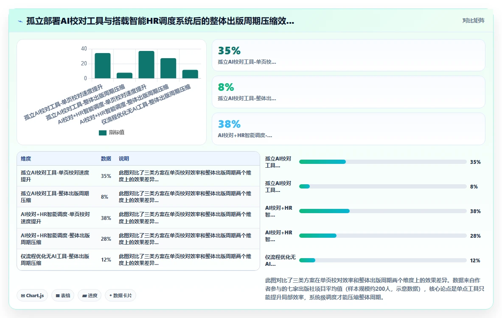Click the 35% value in the table
This screenshot has width=502, height=318.
pos(106,176)
